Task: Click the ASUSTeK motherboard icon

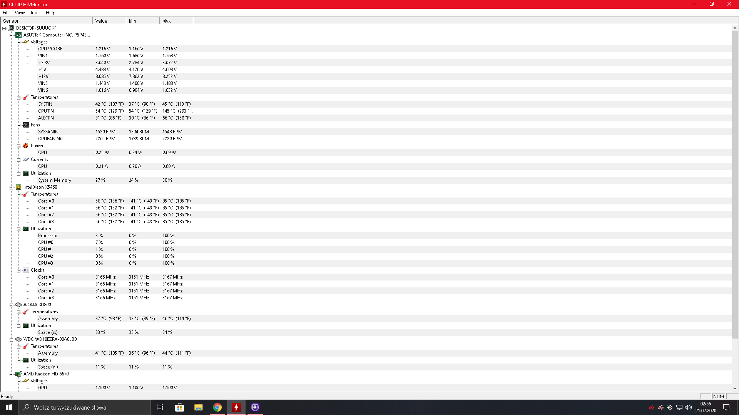Action: (18, 35)
